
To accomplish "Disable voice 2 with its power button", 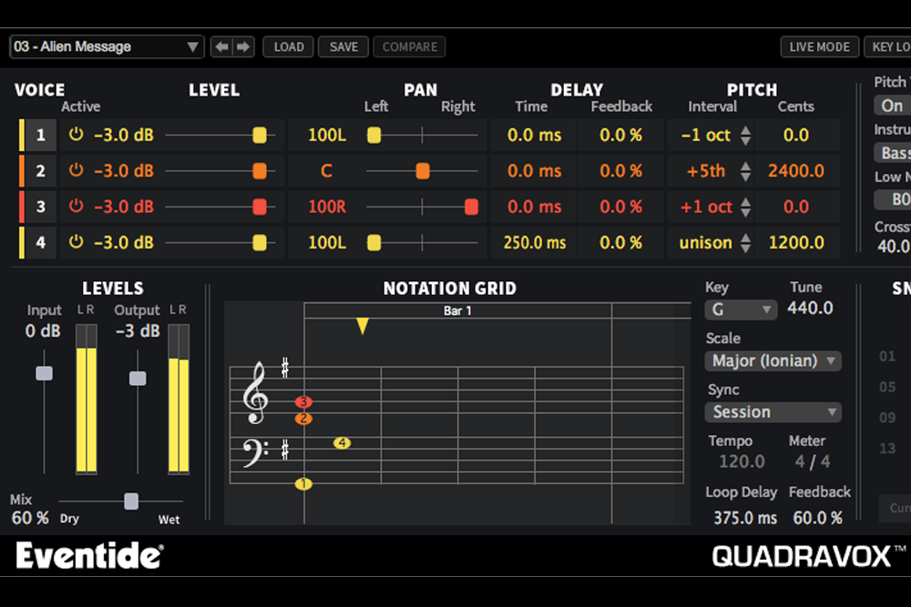I will point(77,171).
